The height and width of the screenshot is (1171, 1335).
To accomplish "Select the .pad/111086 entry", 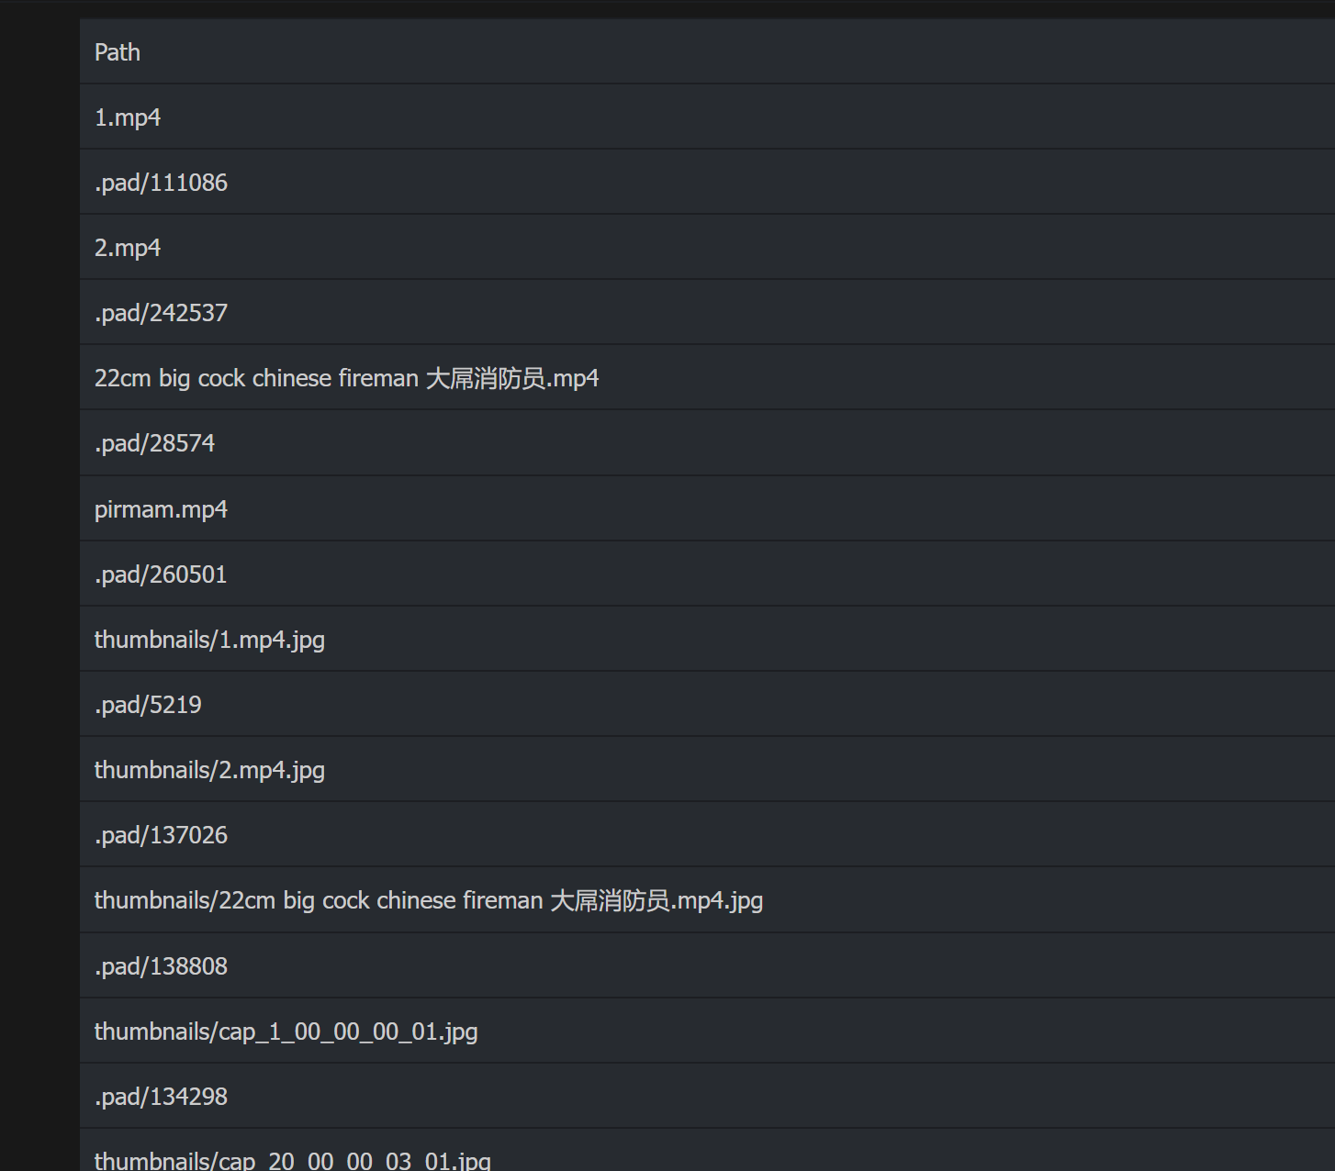I will (x=161, y=182).
